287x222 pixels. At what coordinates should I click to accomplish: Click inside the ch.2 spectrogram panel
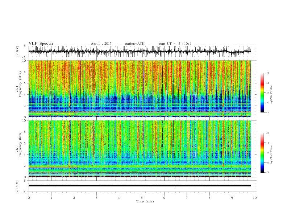click(140, 149)
